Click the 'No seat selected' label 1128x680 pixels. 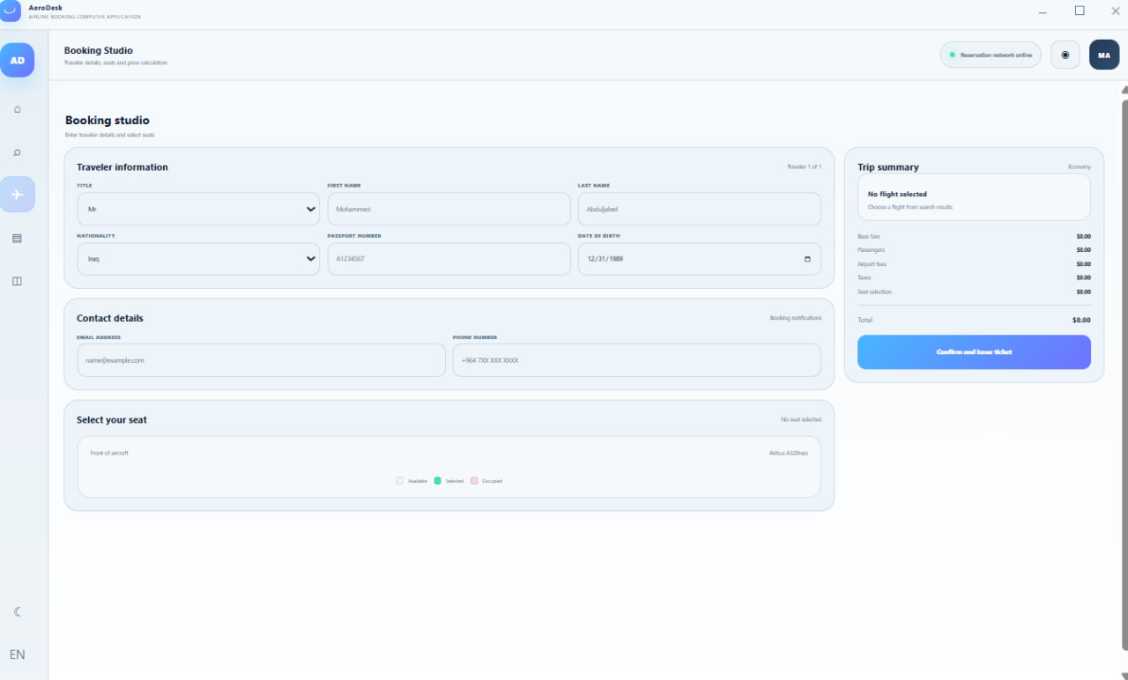(x=801, y=419)
